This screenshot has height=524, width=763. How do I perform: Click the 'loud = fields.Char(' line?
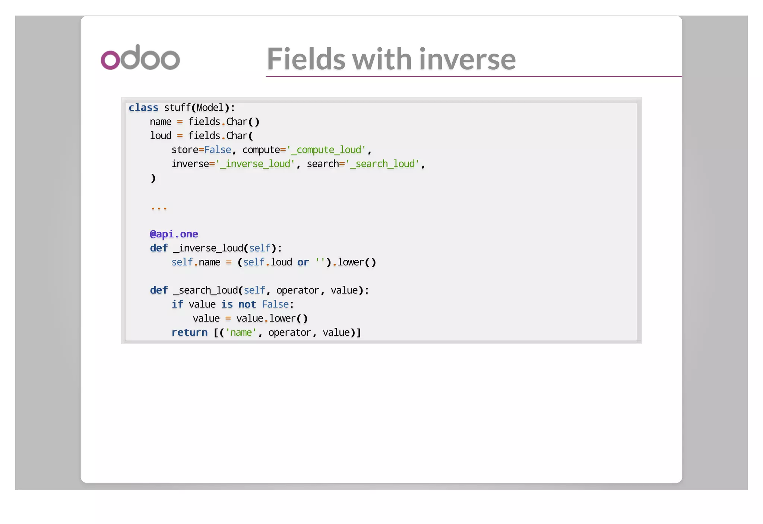(202, 135)
